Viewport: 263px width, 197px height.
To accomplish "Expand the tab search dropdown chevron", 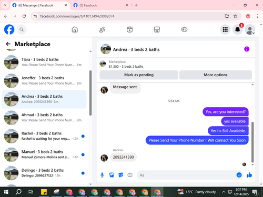I will point(5,5).
